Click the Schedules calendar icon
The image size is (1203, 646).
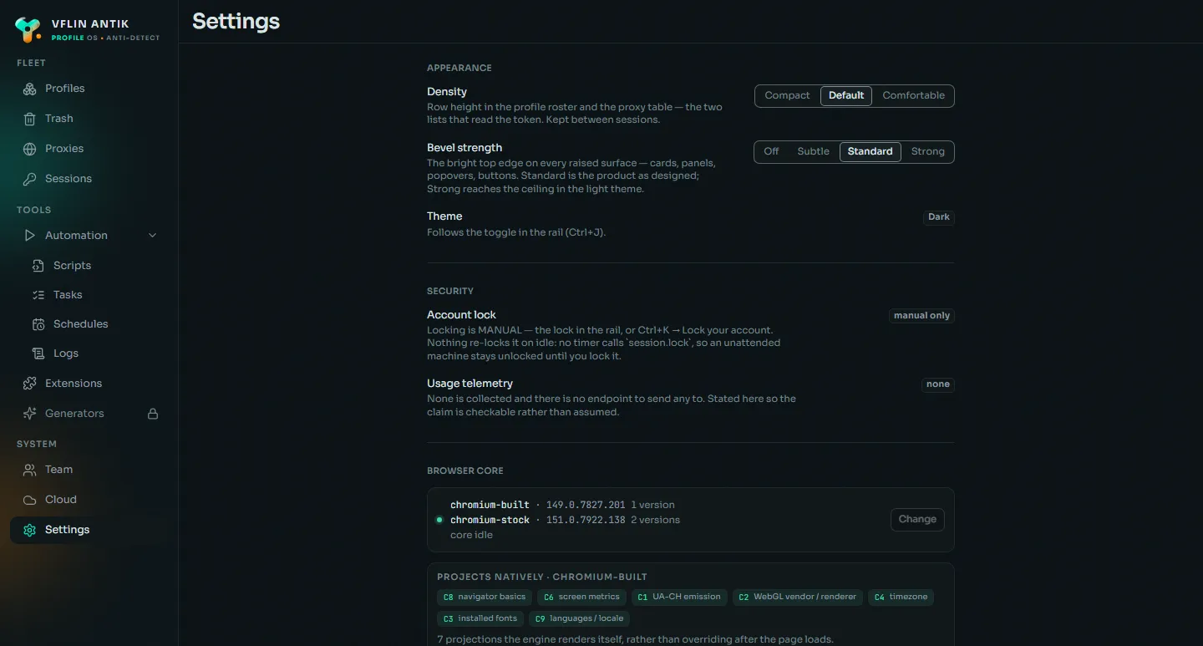pos(38,324)
